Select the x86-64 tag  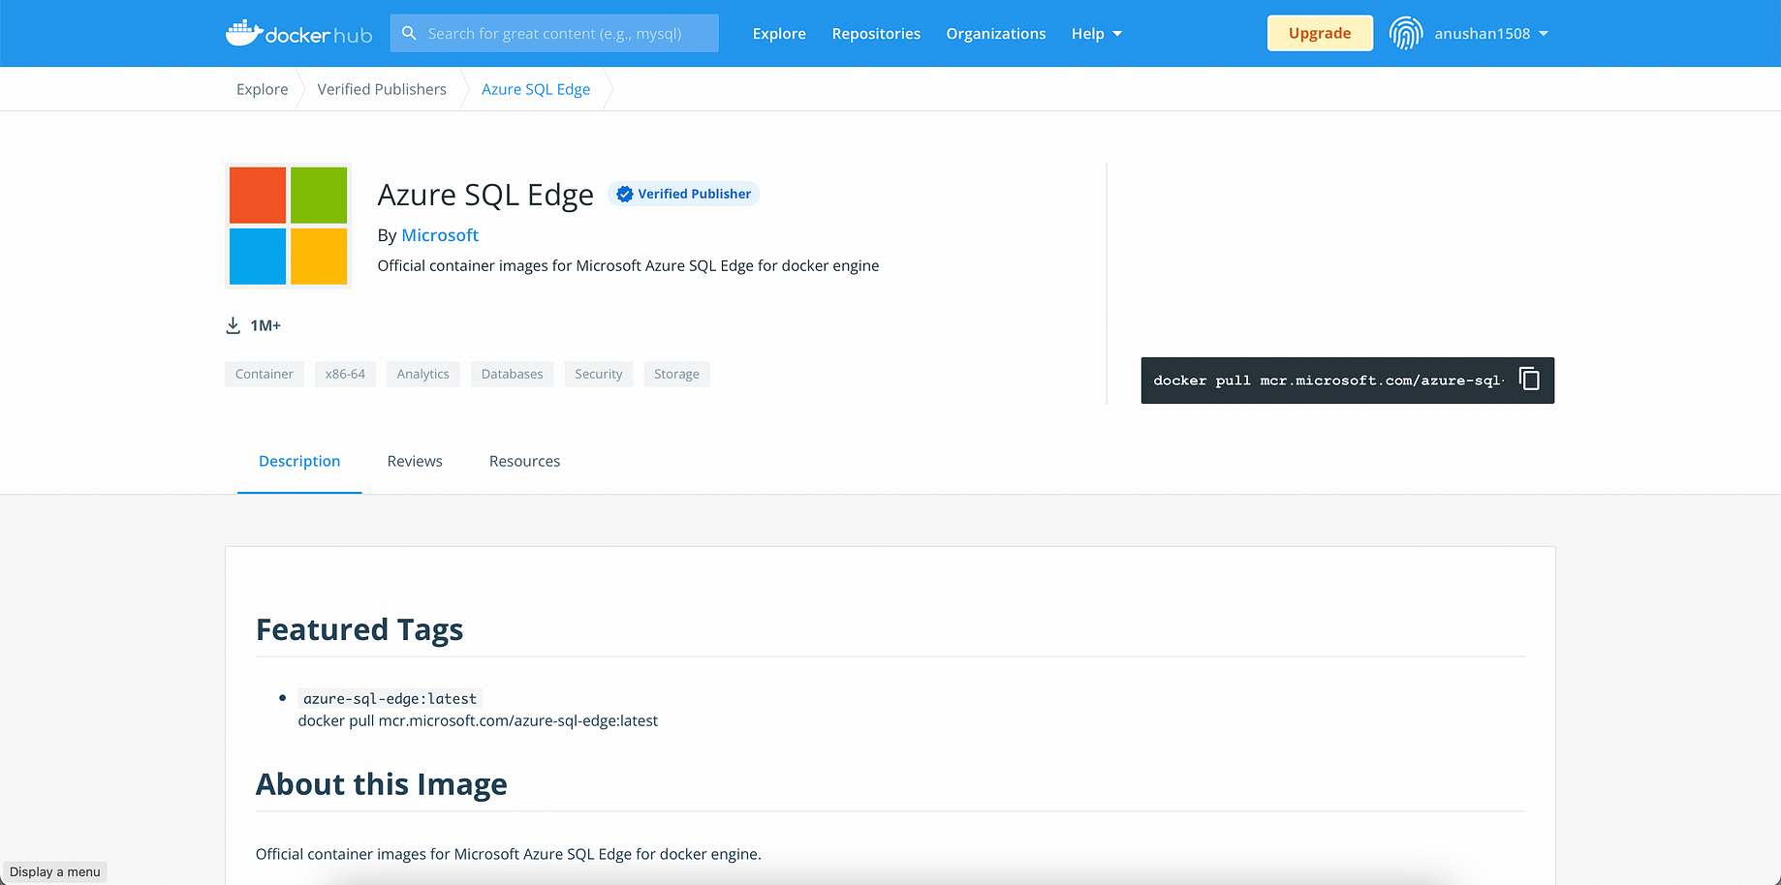click(345, 374)
